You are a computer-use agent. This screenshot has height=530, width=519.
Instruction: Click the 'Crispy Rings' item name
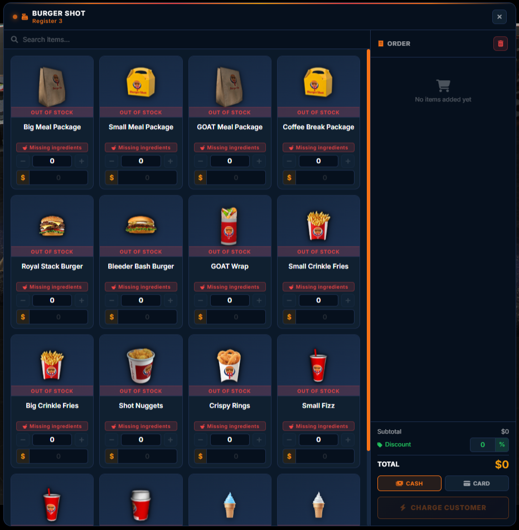(x=230, y=406)
